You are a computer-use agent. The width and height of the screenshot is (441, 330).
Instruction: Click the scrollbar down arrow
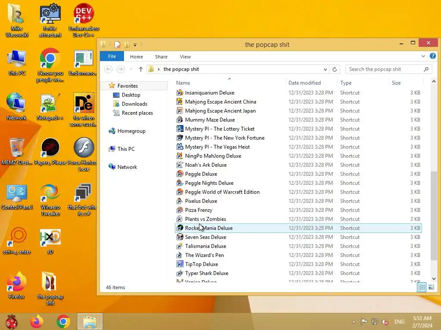(433, 278)
